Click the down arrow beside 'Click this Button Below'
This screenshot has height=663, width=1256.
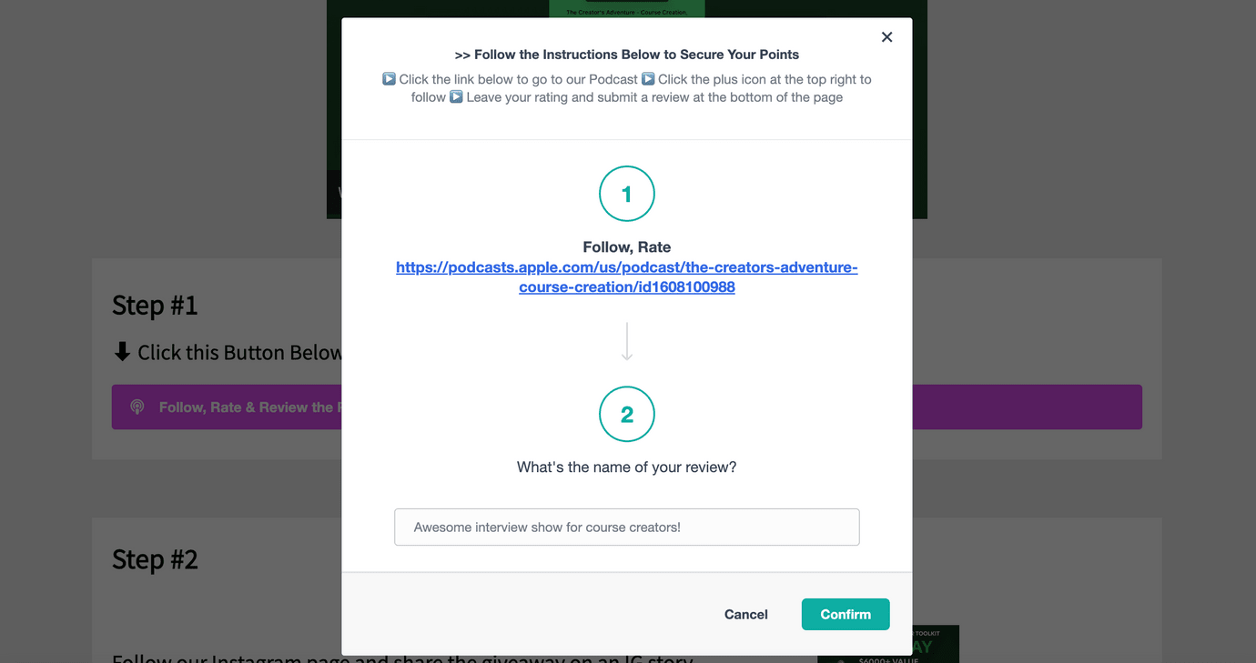pyautogui.click(x=122, y=352)
